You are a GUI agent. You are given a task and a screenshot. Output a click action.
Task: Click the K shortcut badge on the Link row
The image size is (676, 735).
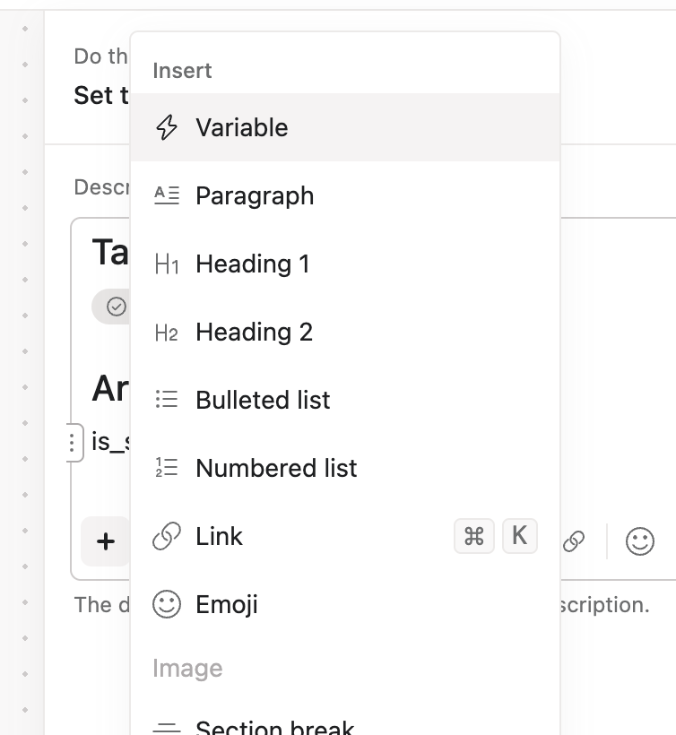pyautogui.click(x=519, y=536)
